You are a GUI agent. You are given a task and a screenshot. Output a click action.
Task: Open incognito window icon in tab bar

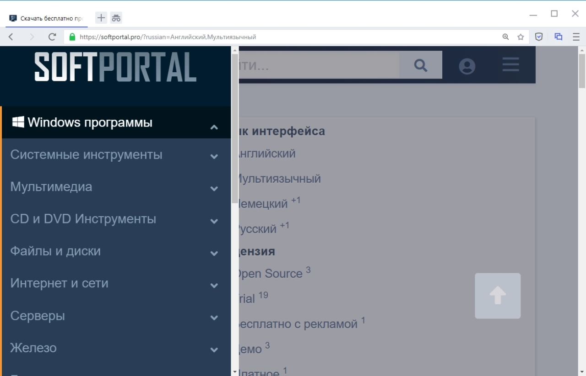(116, 18)
